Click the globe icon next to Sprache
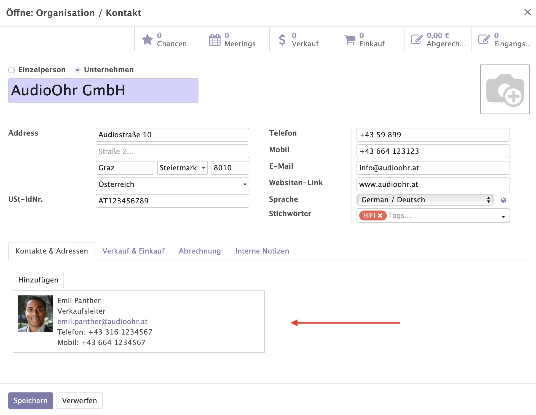 pos(503,200)
